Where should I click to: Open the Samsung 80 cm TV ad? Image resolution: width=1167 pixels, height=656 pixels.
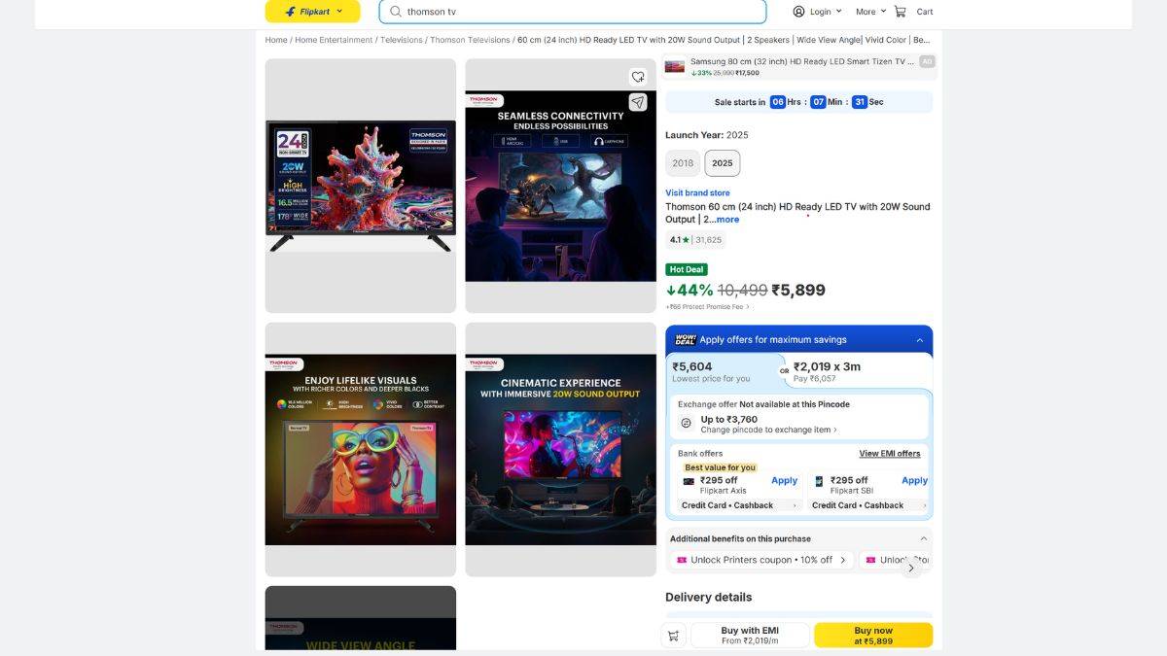(x=799, y=66)
